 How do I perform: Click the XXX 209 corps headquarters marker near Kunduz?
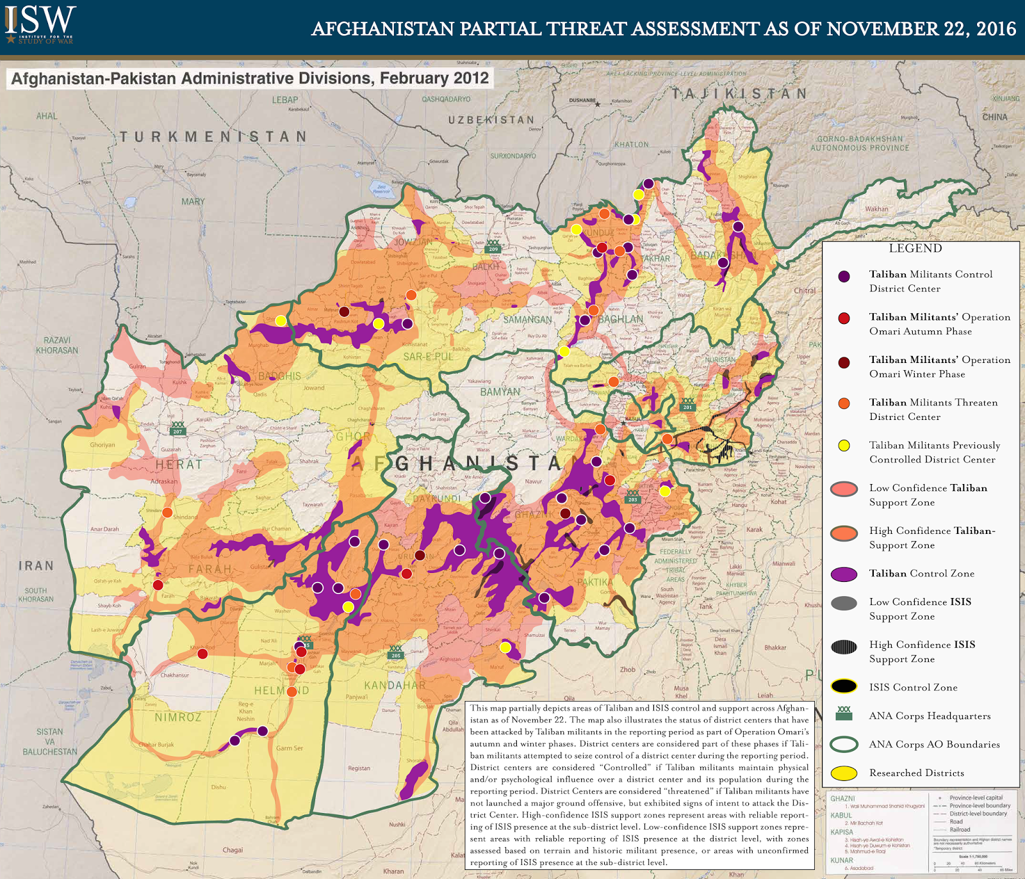(x=493, y=246)
